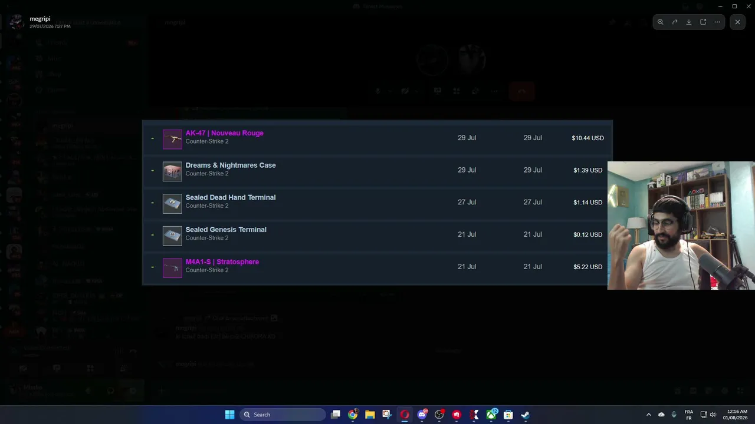Screen dimensions: 755x424
Task: Click the $10.44 USD price
Action: pyautogui.click(x=587, y=138)
